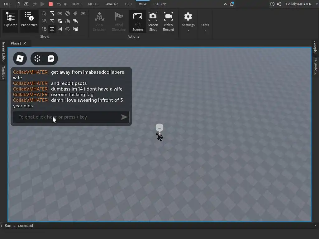Screen dimensions: 319x239
Task: Click the share icon near username
Action: point(279,4)
